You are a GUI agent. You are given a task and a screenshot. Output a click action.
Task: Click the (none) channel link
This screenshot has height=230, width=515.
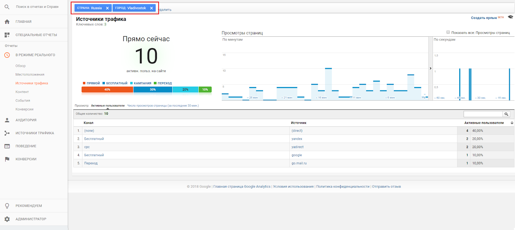(89, 131)
